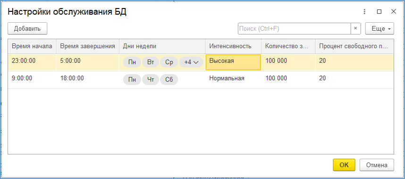Toggle the Пн day tag in the 23:00:00 row

pos(132,62)
